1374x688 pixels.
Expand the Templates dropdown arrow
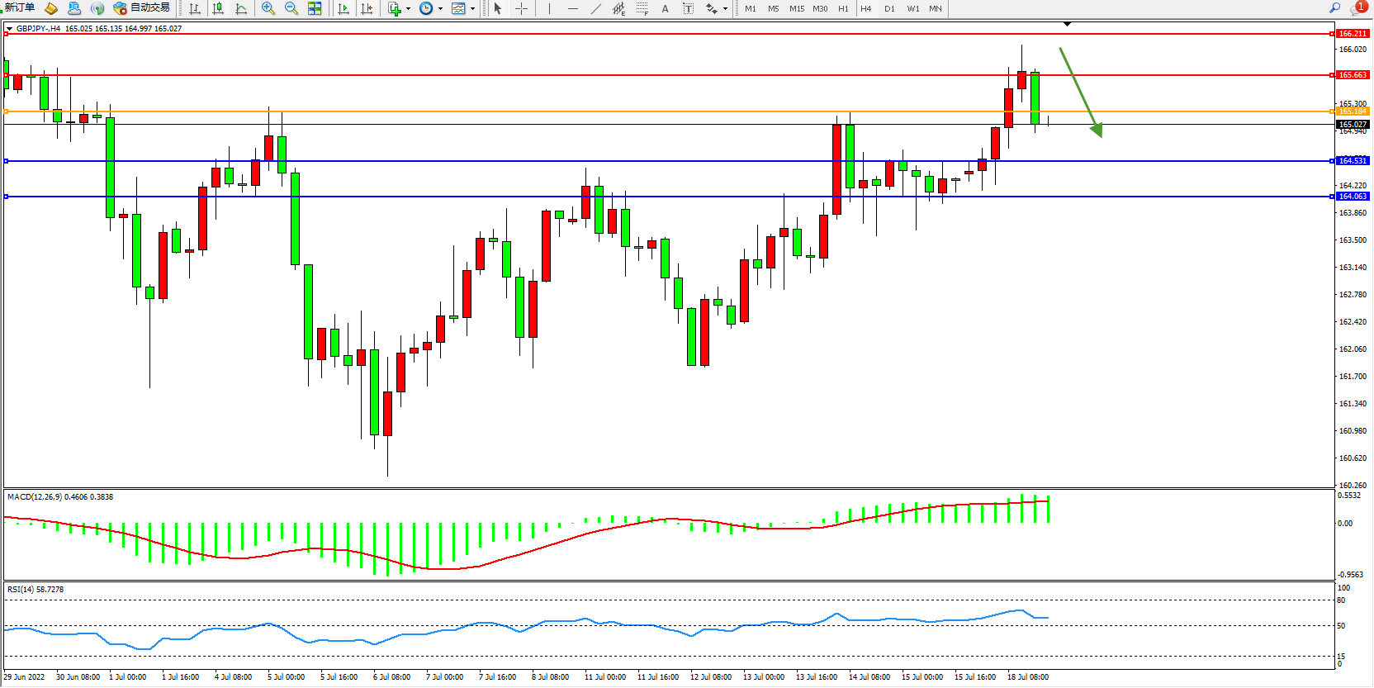472,9
